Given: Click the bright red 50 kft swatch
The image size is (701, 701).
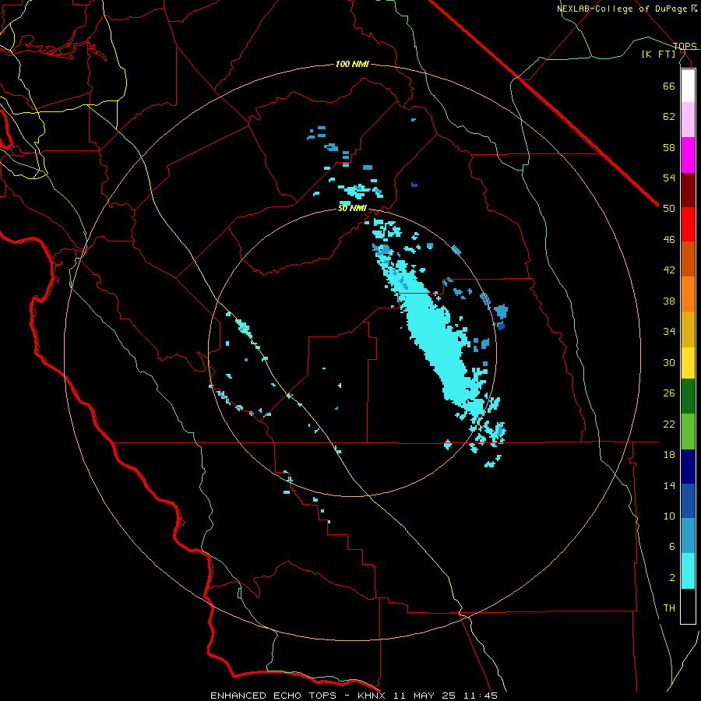Looking at the screenshot, I should (688, 224).
